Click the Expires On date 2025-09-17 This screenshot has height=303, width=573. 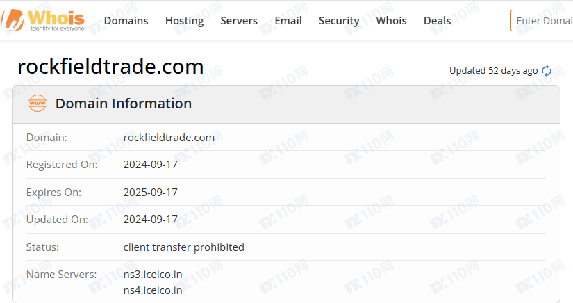tap(150, 192)
